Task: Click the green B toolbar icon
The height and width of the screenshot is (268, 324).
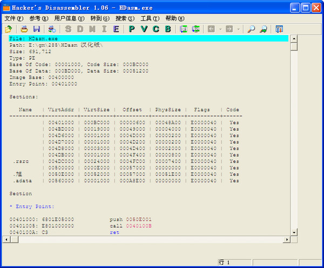Action: [168, 29]
